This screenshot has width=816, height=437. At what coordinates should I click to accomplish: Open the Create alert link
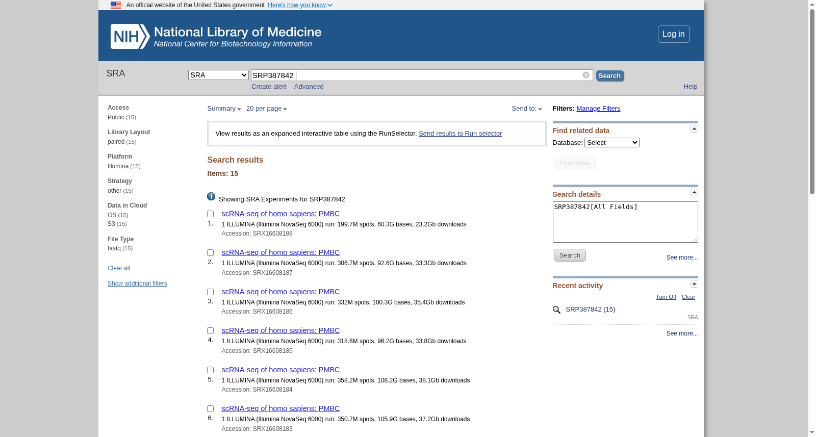pyautogui.click(x=269, y=87)
